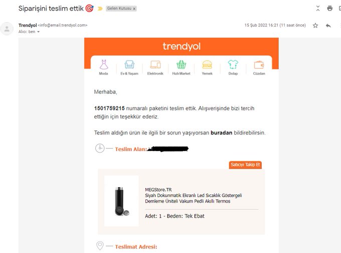
Task: Open the Dolap t-shirt icon
Action: (233, 64)
